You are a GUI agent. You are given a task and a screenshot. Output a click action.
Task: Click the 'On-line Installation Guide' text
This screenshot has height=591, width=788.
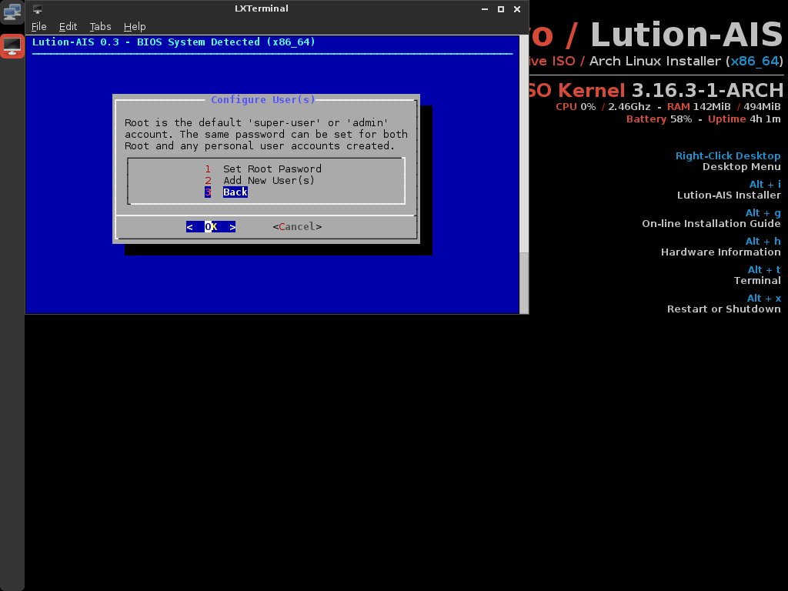(711, 224)
